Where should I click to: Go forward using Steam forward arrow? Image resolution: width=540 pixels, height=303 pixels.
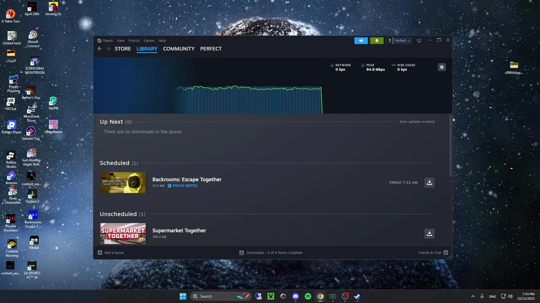click(x=108, y=49)
